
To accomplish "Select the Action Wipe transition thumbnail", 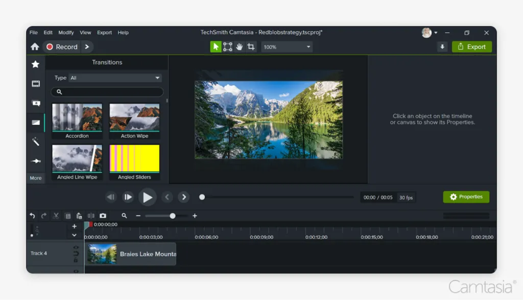I will [134, 121].
